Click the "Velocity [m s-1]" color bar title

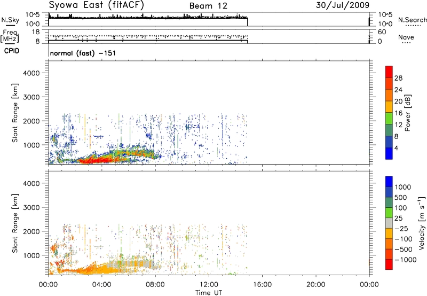(x=422, y=223)
